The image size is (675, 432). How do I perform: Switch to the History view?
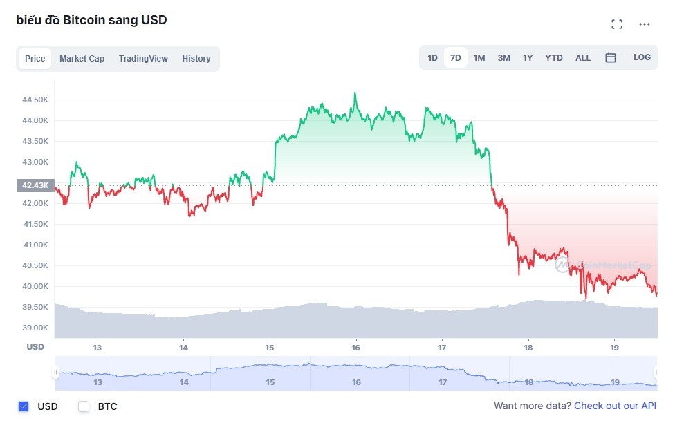196,59
